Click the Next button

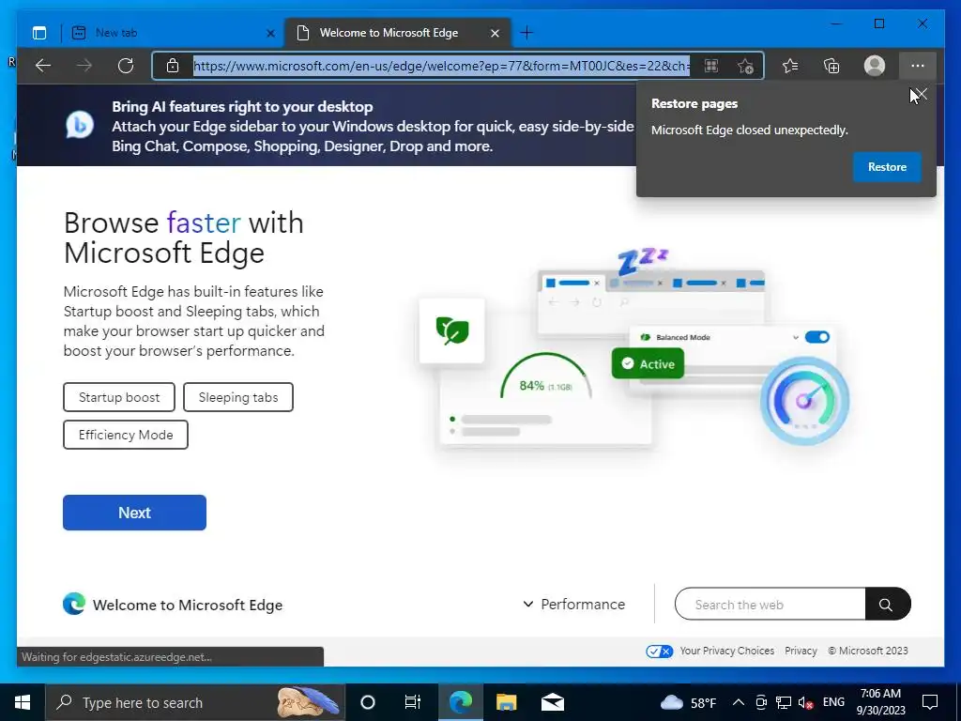pos(135,513)
